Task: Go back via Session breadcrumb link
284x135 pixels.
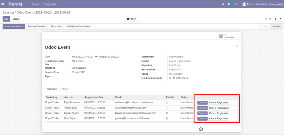Action: click(8, 12)
